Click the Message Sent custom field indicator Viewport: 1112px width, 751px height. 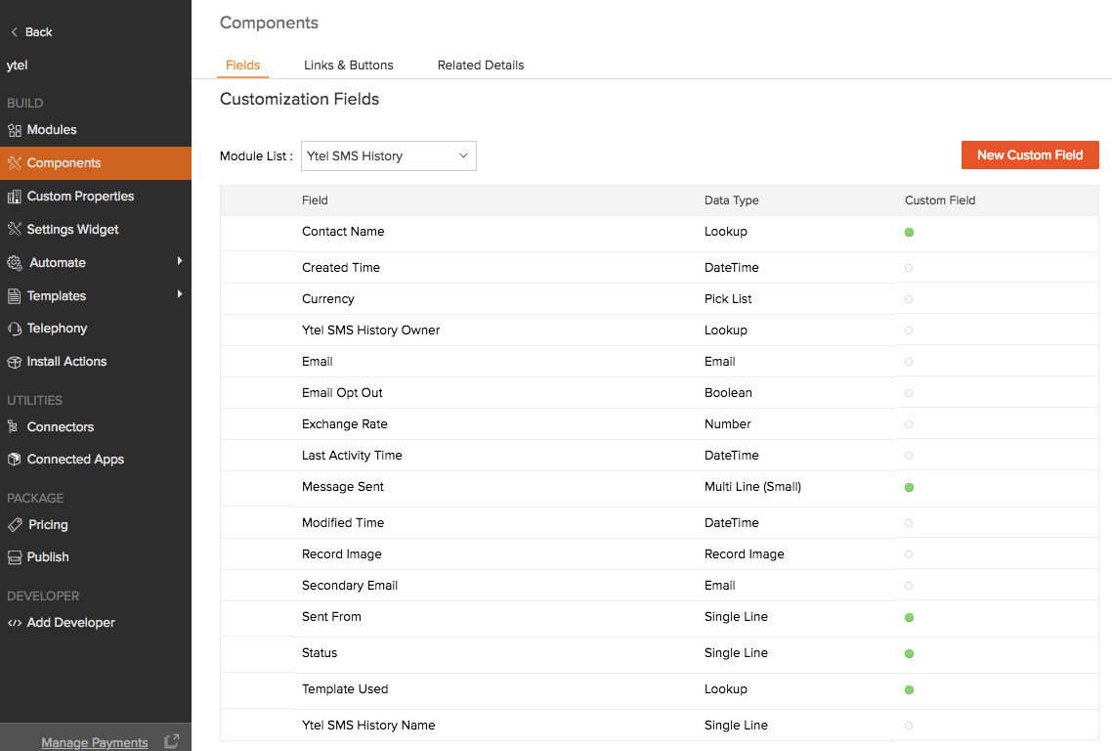[x=909, y=487]
